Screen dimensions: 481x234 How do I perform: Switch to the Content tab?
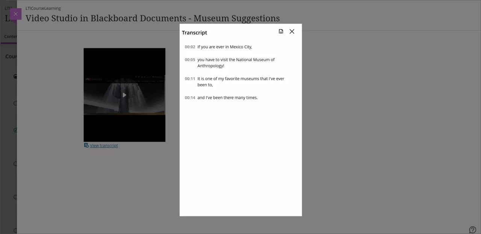(x=11, y=36)
